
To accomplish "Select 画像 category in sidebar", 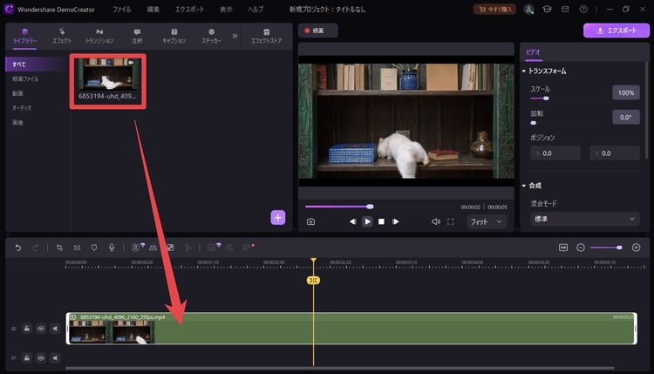I will click(17, 123).
